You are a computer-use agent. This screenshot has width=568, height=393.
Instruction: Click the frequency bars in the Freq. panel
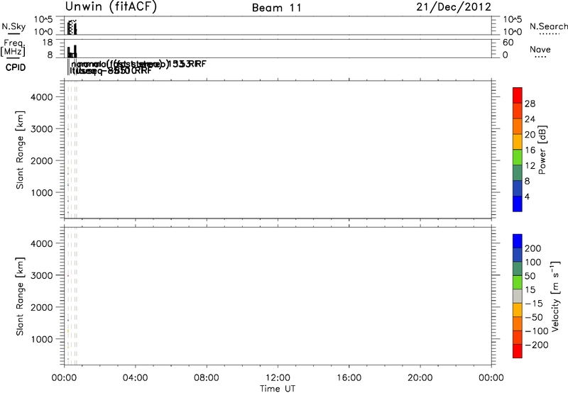tap(72, 51)
